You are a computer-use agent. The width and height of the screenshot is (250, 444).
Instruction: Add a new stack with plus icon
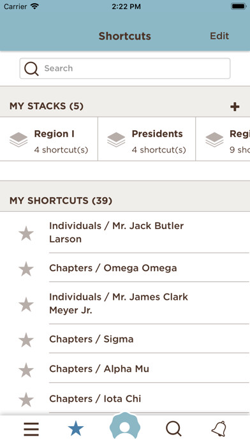click(x=235, y=107)
